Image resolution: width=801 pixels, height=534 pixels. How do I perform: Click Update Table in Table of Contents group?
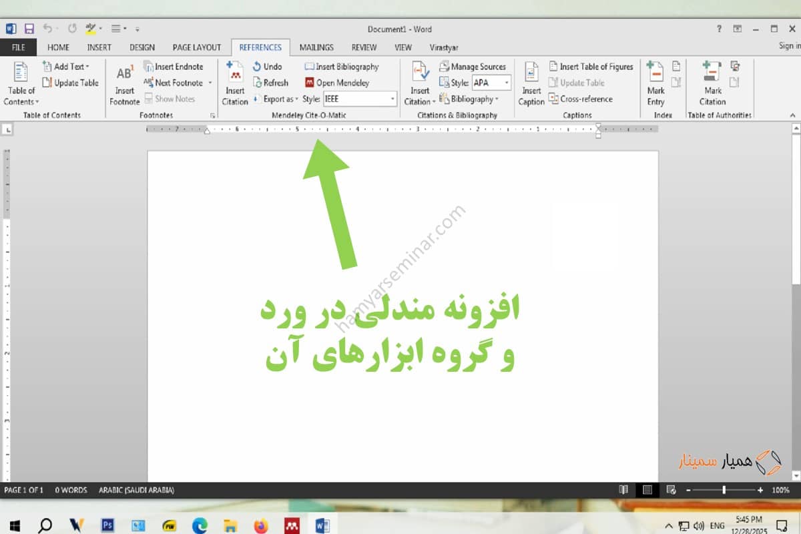[70, 83]
